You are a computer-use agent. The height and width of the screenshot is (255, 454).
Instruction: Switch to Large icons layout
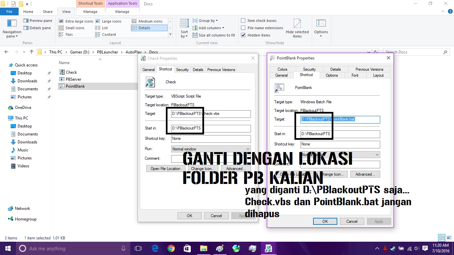pyautogui.click(x=108, y=21)
